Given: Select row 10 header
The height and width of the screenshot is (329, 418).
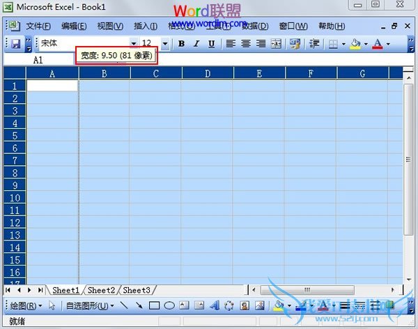Looking at the screenshot, I should [x=15, y=198].
